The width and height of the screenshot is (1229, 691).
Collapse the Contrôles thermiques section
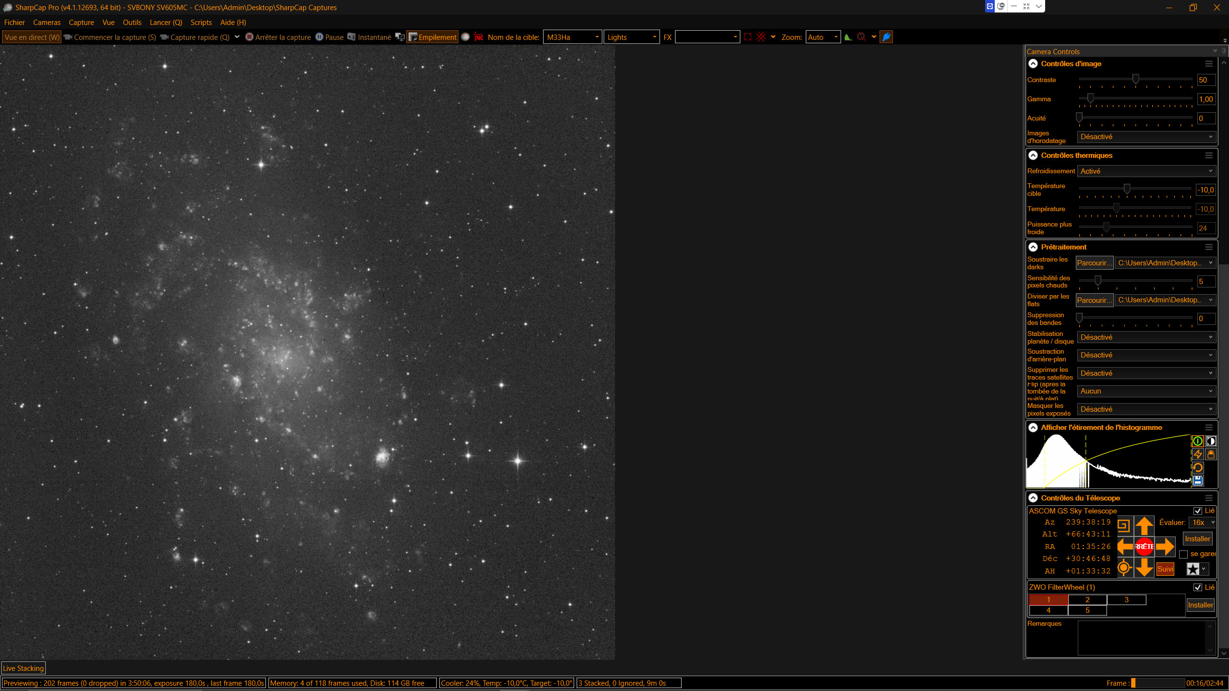(1033, 155)
